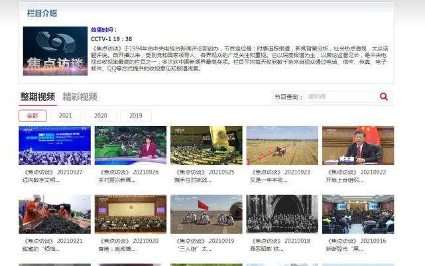Viewport: 425px width, 266px height.
Task: Open the 20210922 episode thumbnail
Action: tap(357, 145)
